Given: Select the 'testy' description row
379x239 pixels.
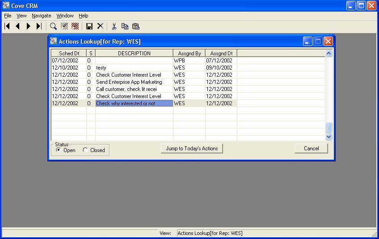Looking at the screenshot, I should coord(134,67).
